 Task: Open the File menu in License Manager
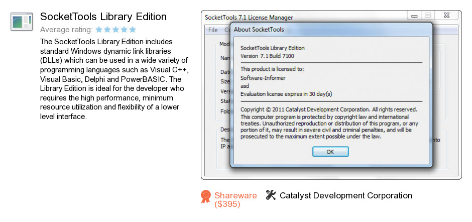pyautogui.click(x=213, y=30)
